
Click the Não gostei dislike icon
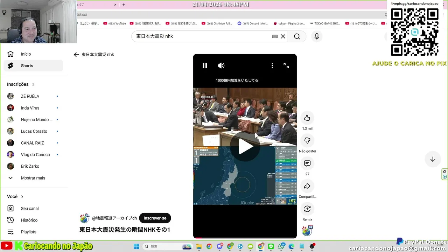tap(307, 141)
